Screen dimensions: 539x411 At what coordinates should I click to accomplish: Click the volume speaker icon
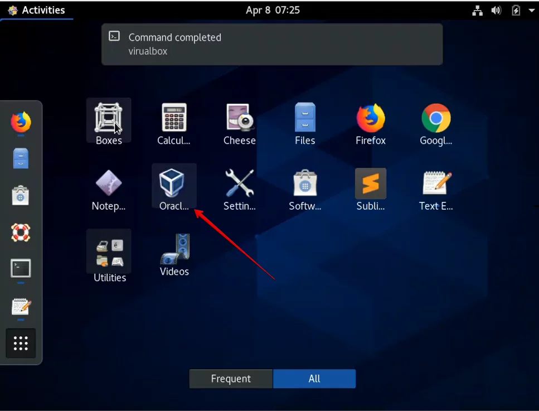pyautogui.click(x=496, y=11)
